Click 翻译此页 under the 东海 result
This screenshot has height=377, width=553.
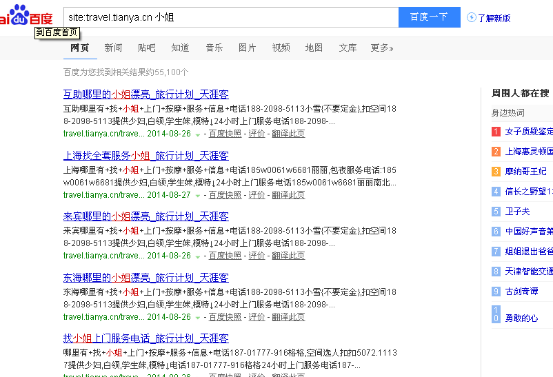tap(288, 317)
